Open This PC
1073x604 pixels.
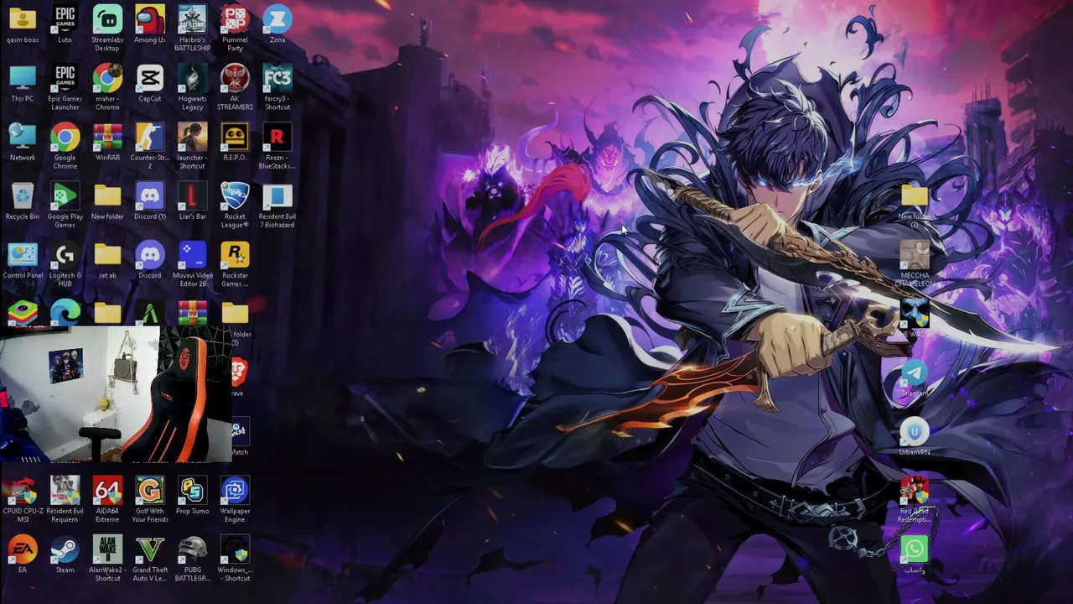point(23,83)
